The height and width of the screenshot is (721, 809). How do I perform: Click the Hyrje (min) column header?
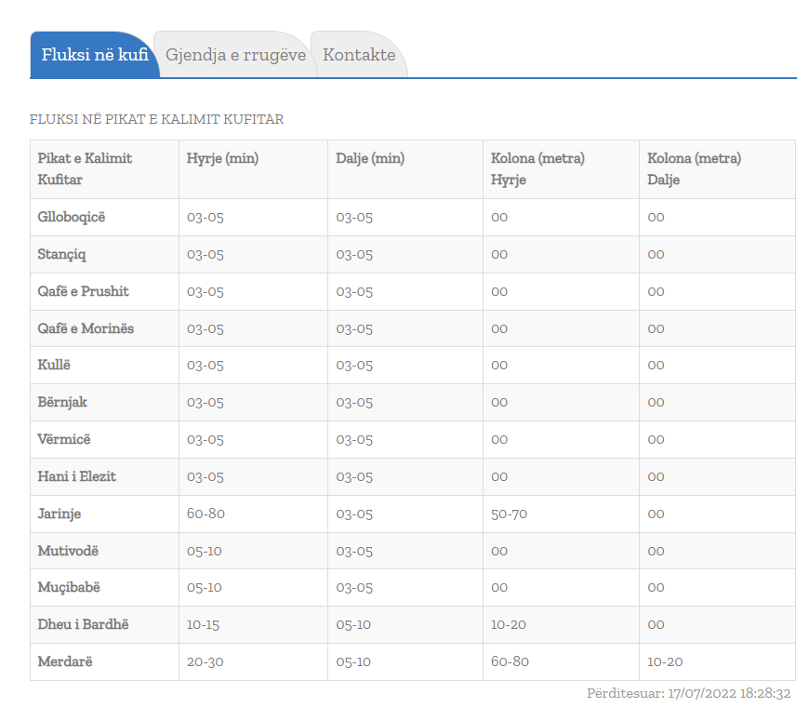[223, 158]
